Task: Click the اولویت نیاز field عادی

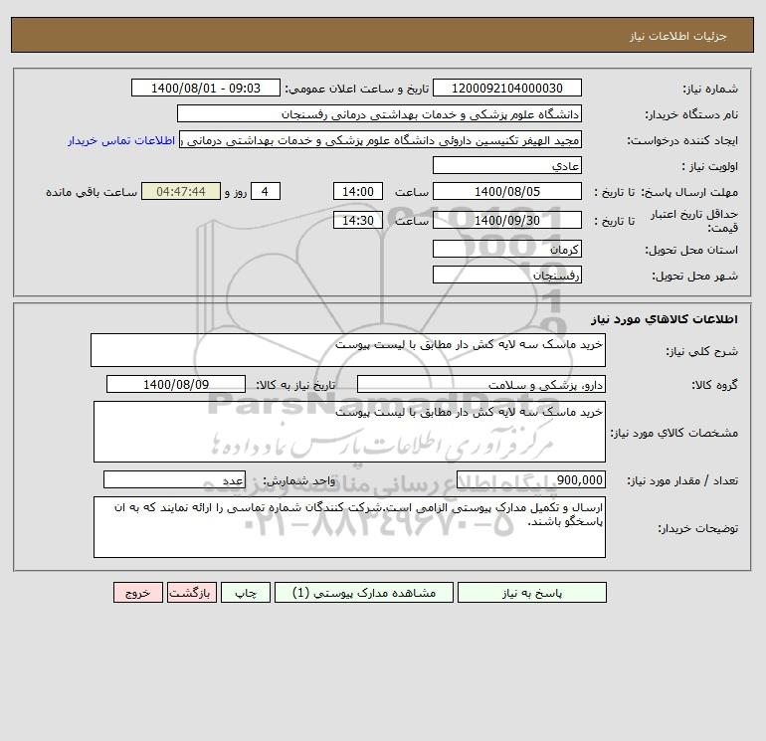Action: click(507, 165)
